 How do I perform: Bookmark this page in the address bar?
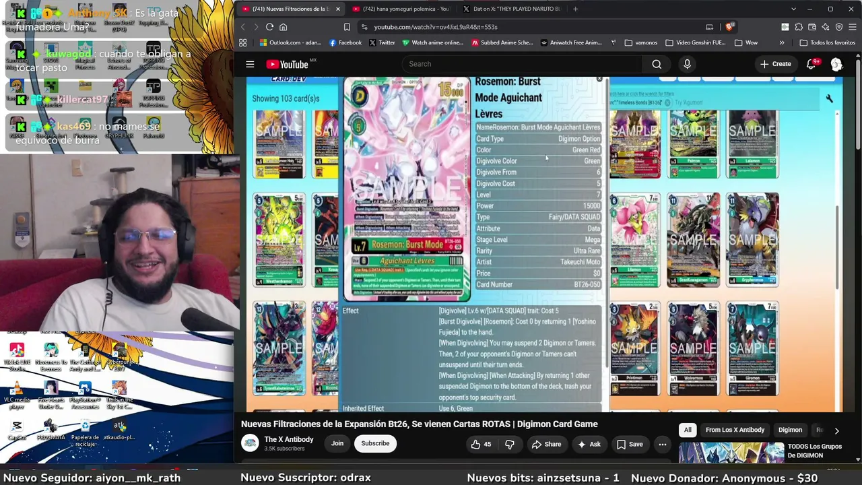[x=347, y=27]
